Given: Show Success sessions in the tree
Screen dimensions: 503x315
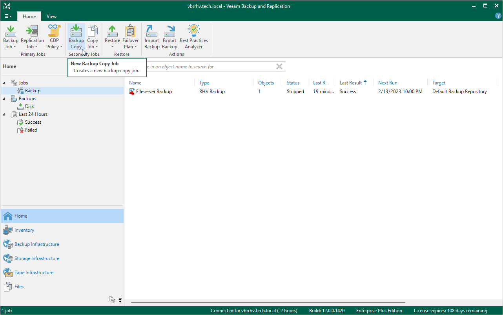Looking at the screenshot, I should [33, 122].
